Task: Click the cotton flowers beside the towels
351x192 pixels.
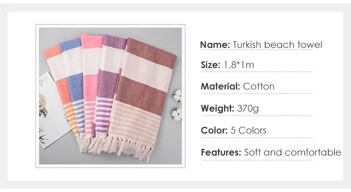Action: [177, 105]
